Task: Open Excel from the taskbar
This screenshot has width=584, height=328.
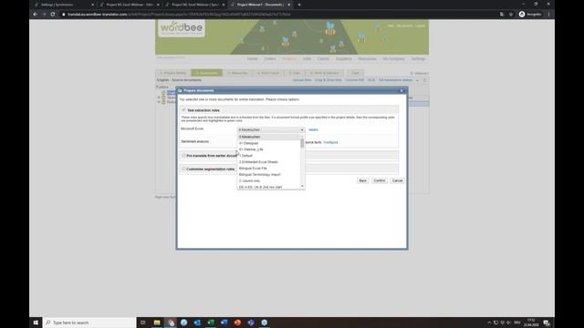Action: (x=211, y=323)
